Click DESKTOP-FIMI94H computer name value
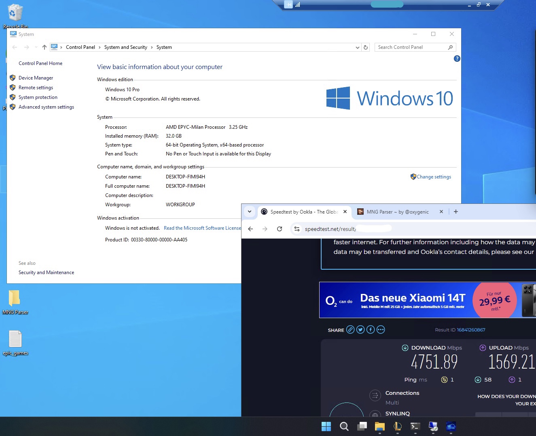 click(185, 177)
